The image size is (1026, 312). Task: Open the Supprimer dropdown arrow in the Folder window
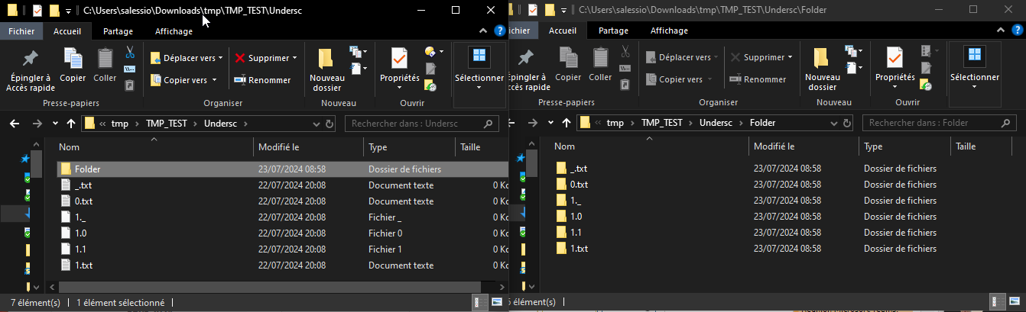click(x=791, y=58)
